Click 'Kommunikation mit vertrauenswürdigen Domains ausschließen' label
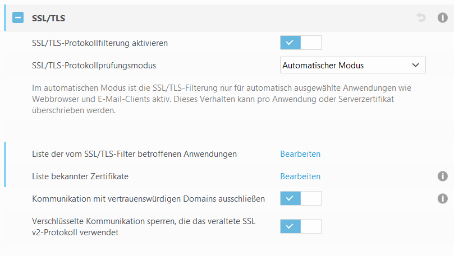This screenshot has height=256, width=454. [149, 198]
